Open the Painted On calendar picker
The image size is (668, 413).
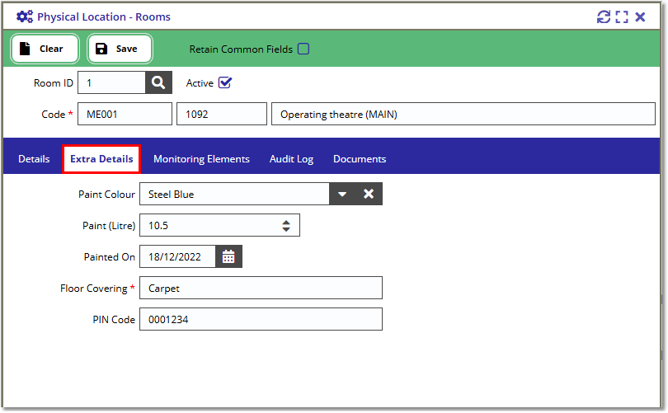pyautogui.click(x=228, y=256)
